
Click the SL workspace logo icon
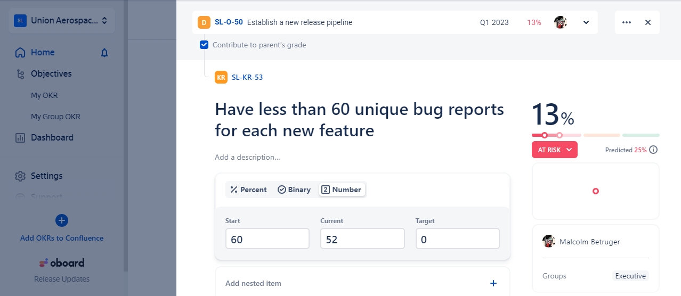[x=20, y=21]
